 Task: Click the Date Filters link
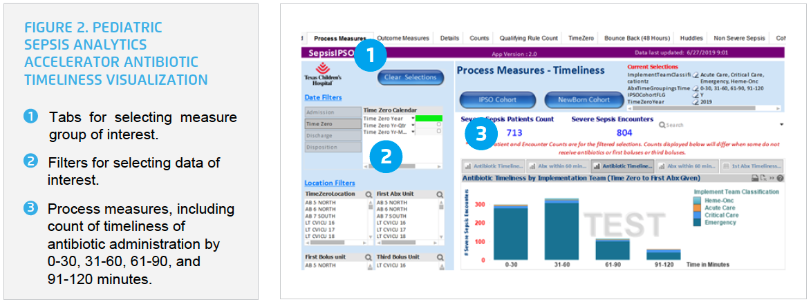(x=323, y=98)
